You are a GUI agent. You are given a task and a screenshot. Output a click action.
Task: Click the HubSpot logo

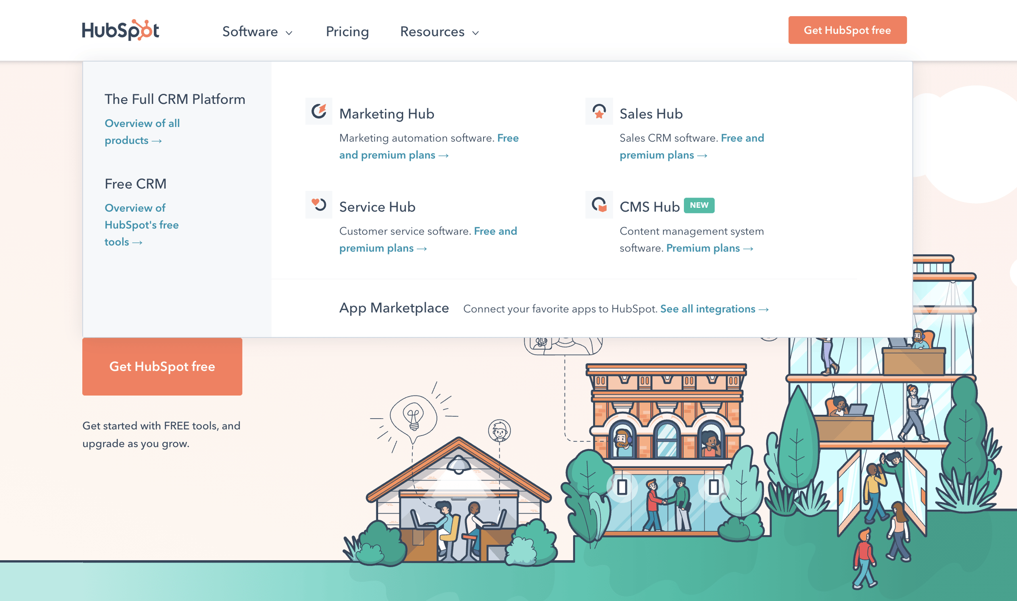[x=120, y=30]
